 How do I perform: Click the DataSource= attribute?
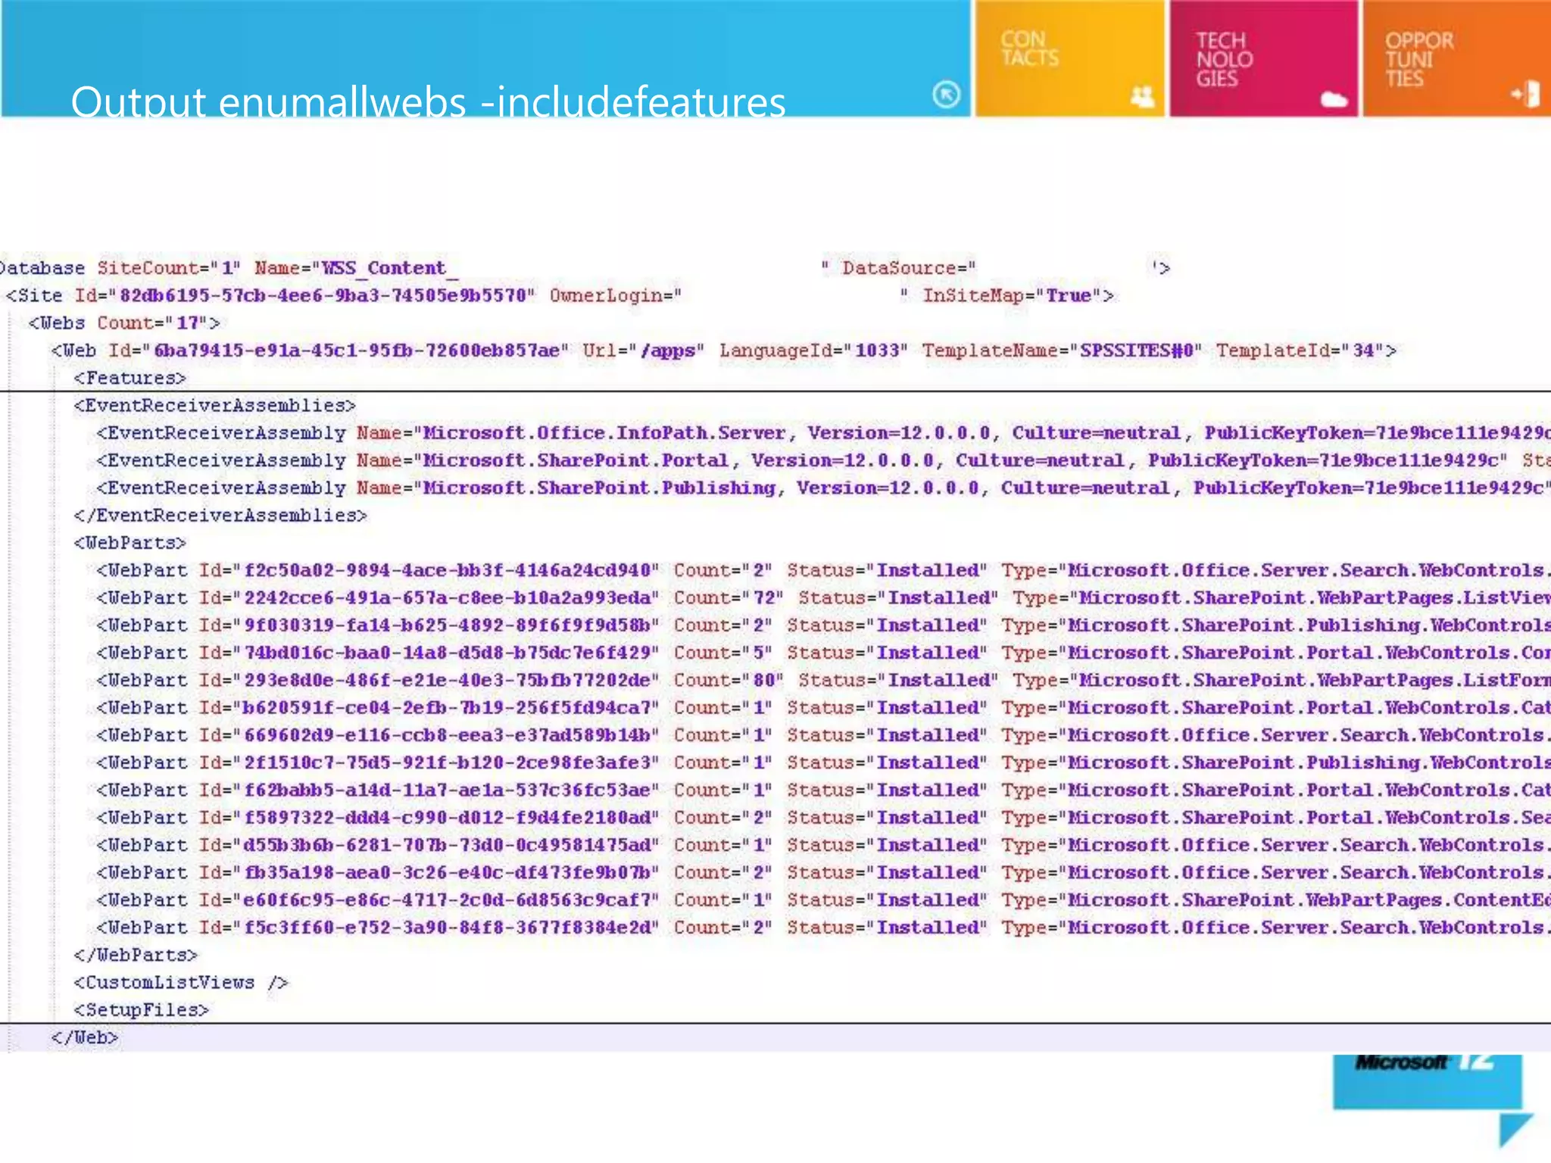click(x=909, y=268)
